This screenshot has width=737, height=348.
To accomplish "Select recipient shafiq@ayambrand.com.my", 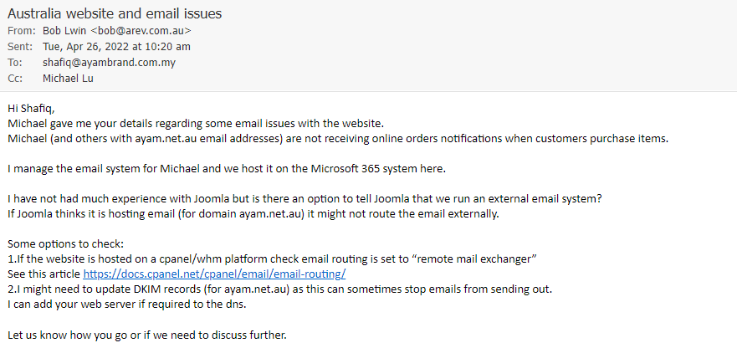I will [109, 63].
